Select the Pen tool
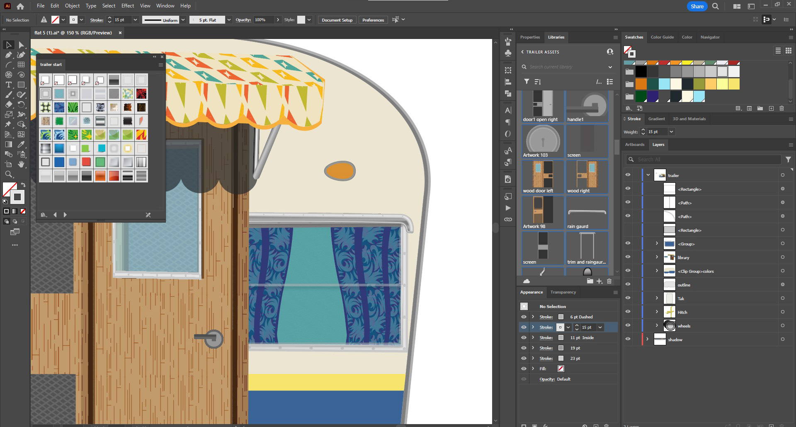The width and height of the screenshot is (796, 427). 9,55
